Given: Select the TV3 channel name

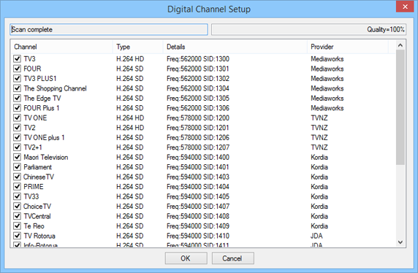Looking at the screenshot, I should point(29,59).
